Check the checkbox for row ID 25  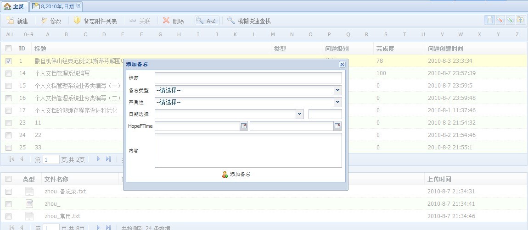click(x=8, y=147)
